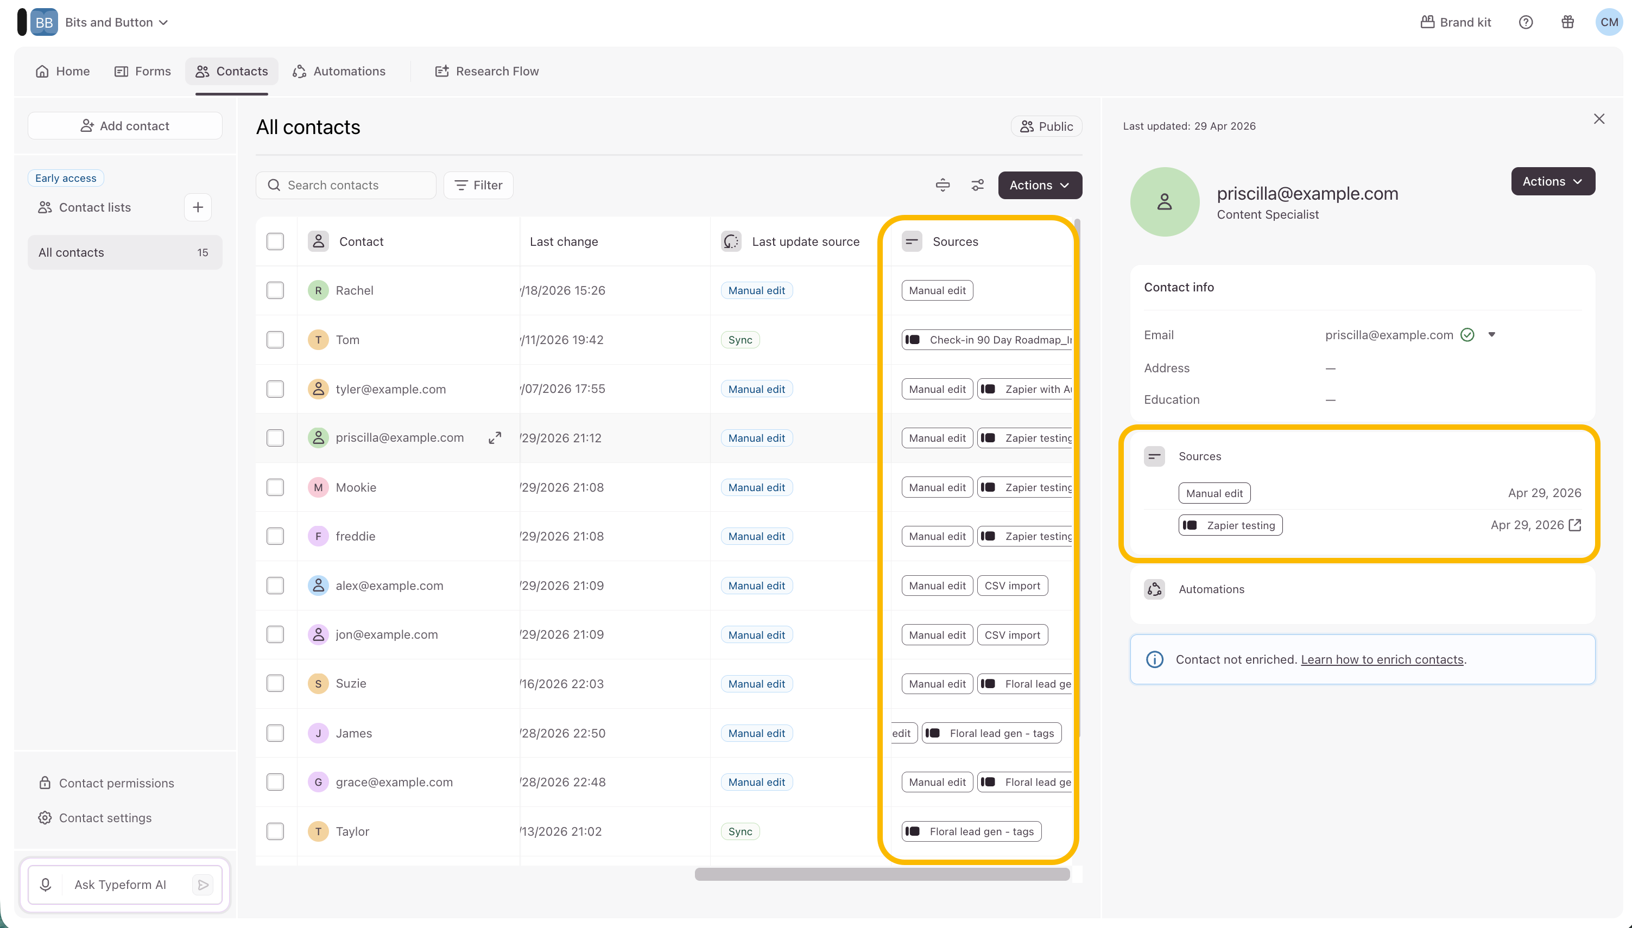Viewport: 1632px width, 928px height.
Task: Close the contact details panel
Action: coord(1599,119)
